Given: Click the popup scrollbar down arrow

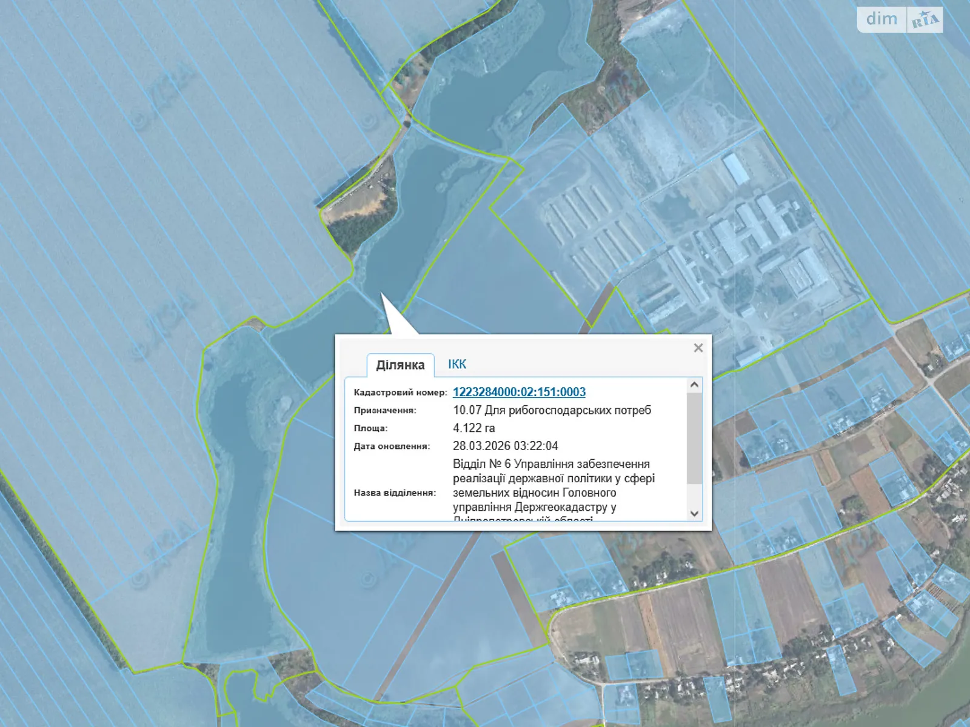Looking at the screenshot, I should click(x=695, y=513).
